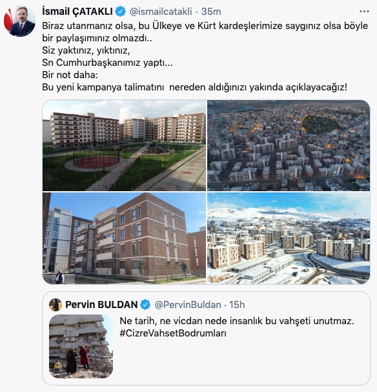Click the main tweet text beginning 'Biraz utanmanız'
This screenshot has height=392, width=377.
tap(205, 32)
